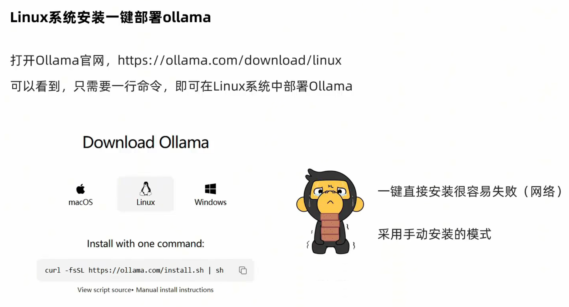Click the crying monkey mascot image
Image resolution: width=569 pixels, height=307 pixels.
click(330, 212)
